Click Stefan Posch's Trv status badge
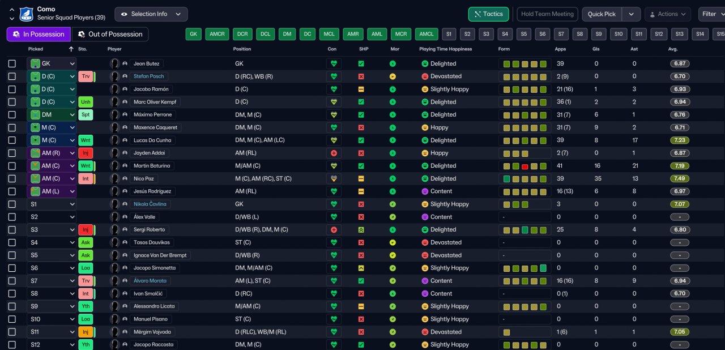 click(x=86, y=76)
